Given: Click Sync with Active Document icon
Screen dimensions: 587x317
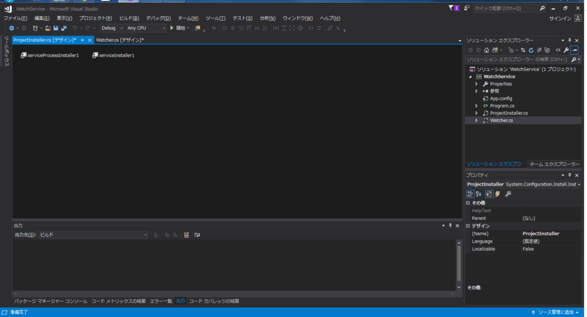Looking at the screenshot, I should tap(523, 50).
